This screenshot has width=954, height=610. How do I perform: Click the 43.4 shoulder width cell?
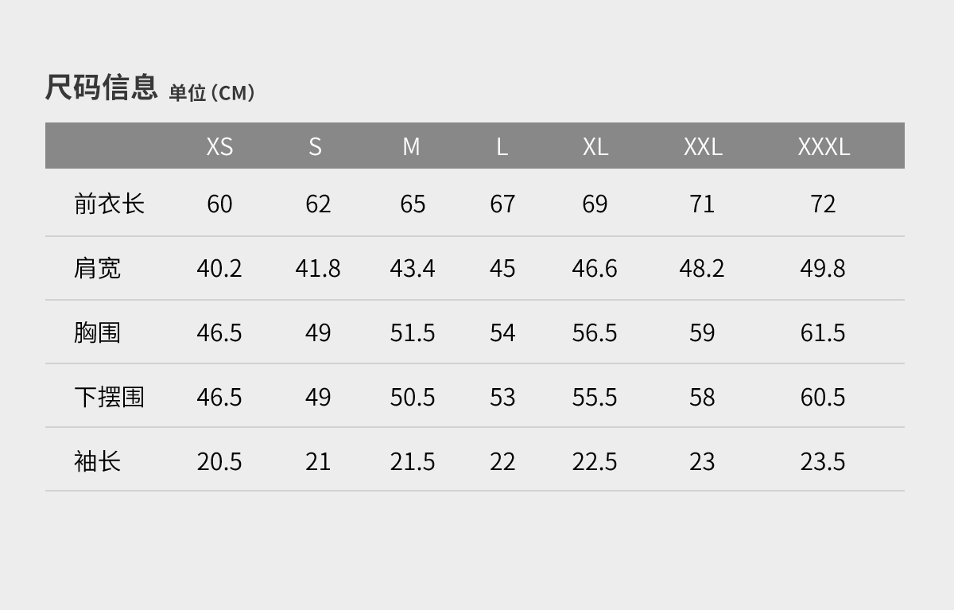(x=413, y=268)
